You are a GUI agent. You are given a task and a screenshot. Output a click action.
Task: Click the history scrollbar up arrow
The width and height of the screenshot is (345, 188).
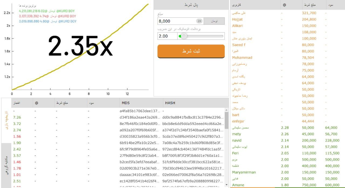coord(226,110)
